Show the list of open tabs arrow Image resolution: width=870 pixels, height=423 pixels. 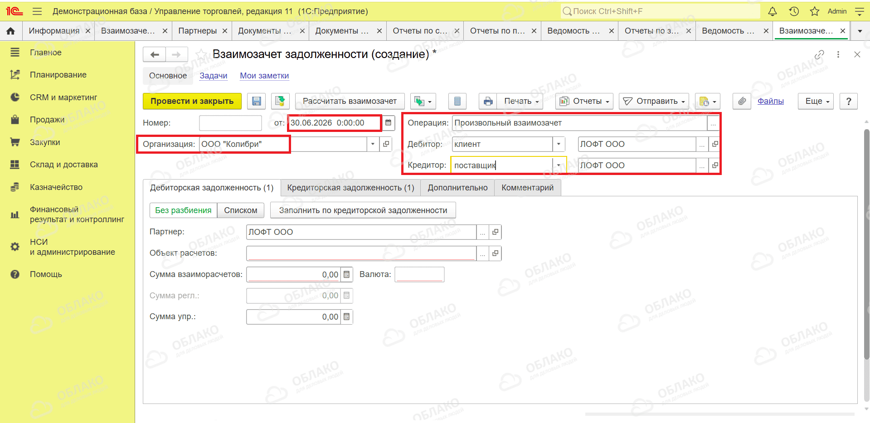click(x=860, y=31)
